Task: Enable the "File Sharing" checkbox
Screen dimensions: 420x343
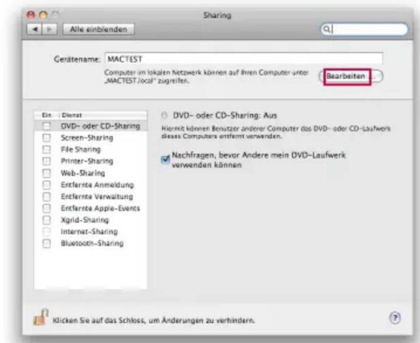Action: (47, 149)
